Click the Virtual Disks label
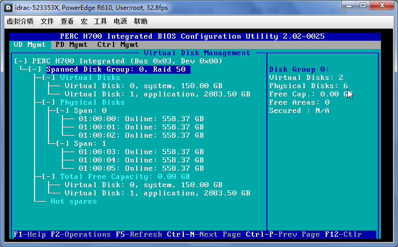 [90, 77]
